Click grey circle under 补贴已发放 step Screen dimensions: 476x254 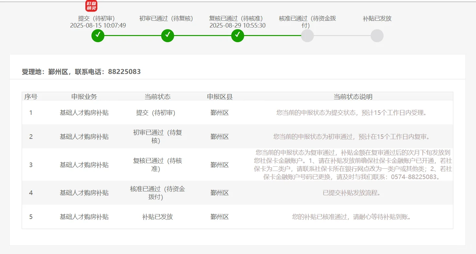coord(377,35)
